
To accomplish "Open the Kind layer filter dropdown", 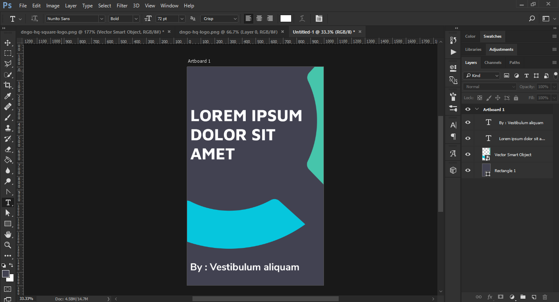I will (x=482, y=75).
